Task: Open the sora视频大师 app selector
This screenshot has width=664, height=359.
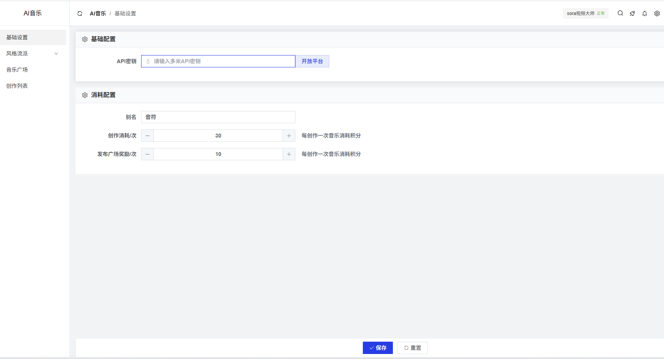Action: (585, 13)
